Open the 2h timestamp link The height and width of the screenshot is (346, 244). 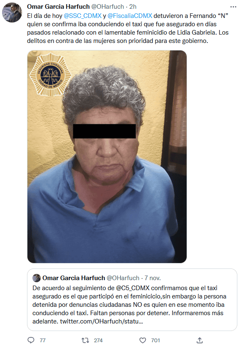pyautogui.click(x=133, y=7)
